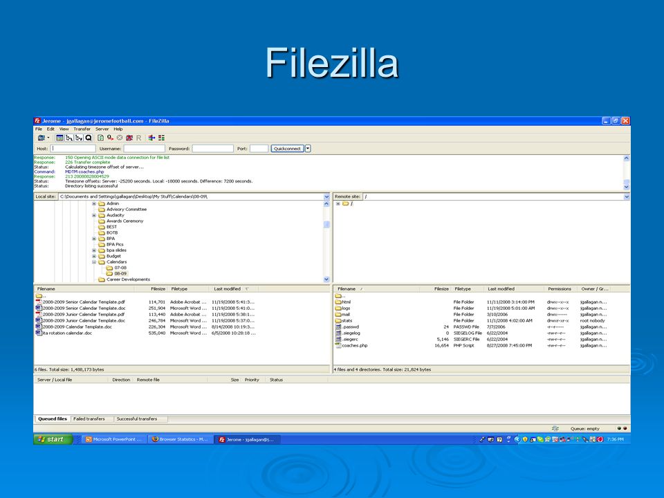The width and height of the screenshot is (664, 498).
Task: Refresh the file and folder lists
Action: (x=100, y=138)
